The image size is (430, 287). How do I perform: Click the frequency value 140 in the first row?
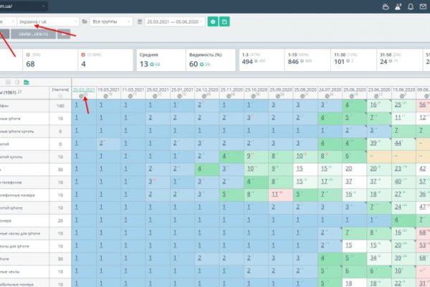(x=60, y=105)
